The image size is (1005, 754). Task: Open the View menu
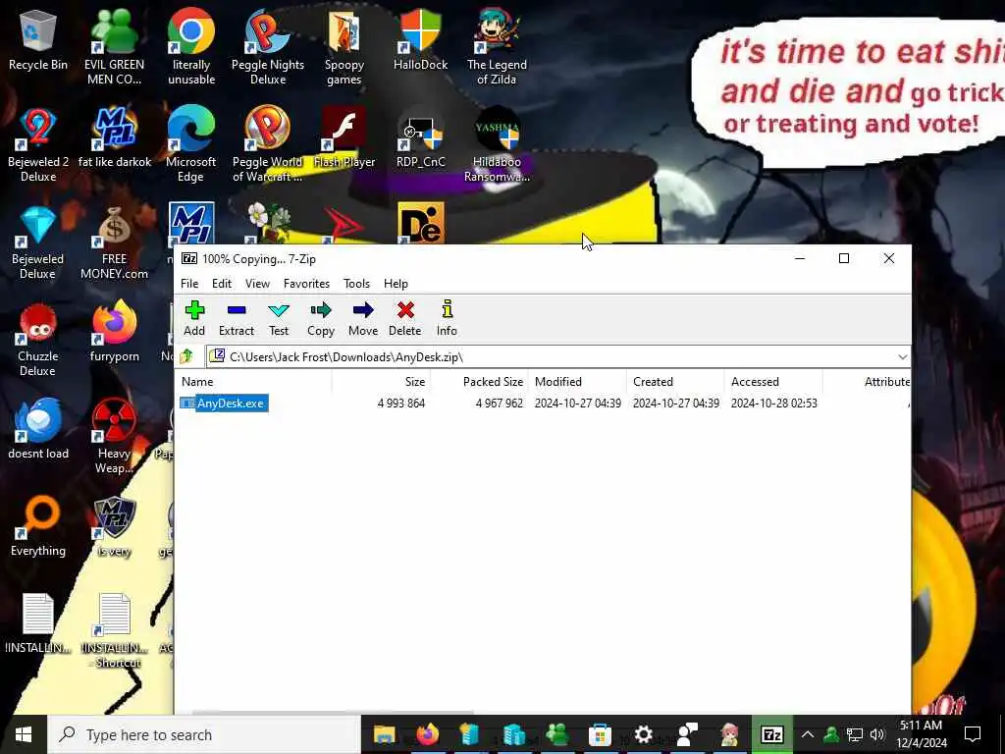[x=258, y=284]
